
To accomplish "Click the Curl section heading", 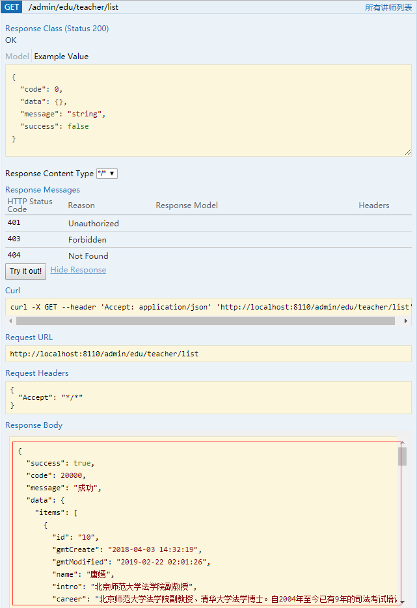I will click(13, 291).
